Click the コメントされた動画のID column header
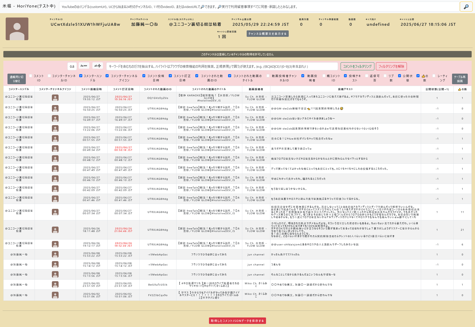Image resolution: width=475 pixels, height=327 pixels. point(158,89)
